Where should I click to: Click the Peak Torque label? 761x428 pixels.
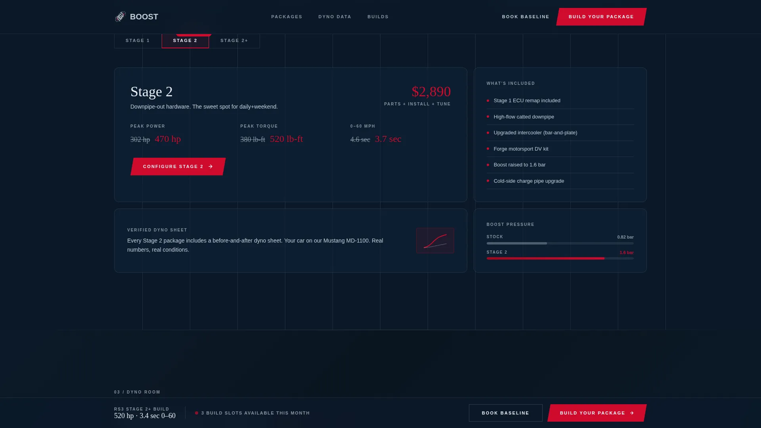coord(259,126)
